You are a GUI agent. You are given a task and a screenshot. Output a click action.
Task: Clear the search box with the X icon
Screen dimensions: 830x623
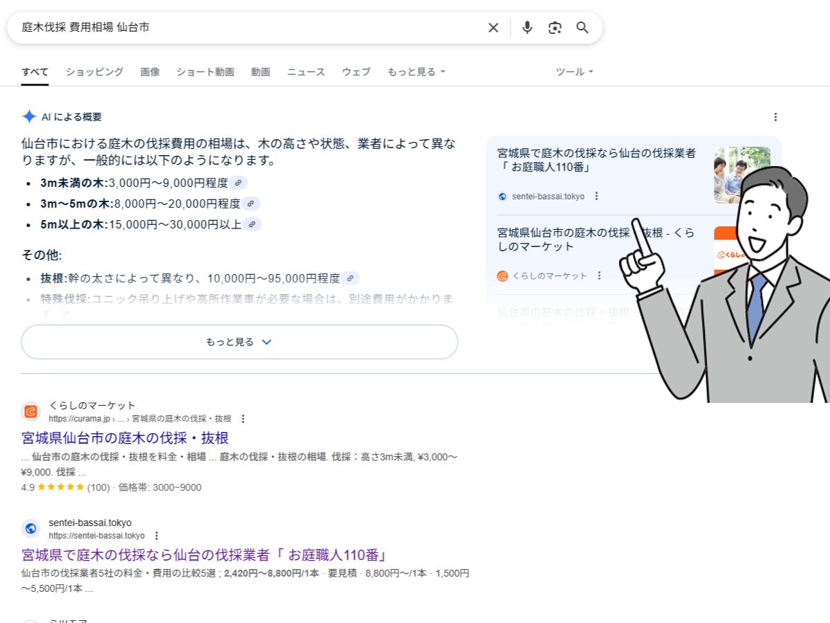click(493, 28)
